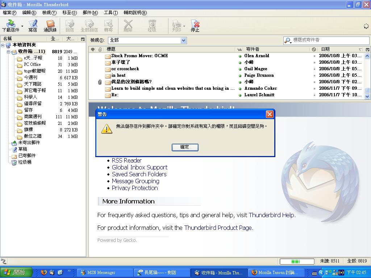Toggle read status of Glen Arnold message
This screenshot has width=371, height=278.
[240, 56]
